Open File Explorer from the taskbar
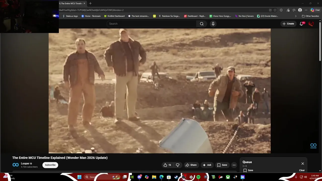322x181 pixels. [154, 177]
